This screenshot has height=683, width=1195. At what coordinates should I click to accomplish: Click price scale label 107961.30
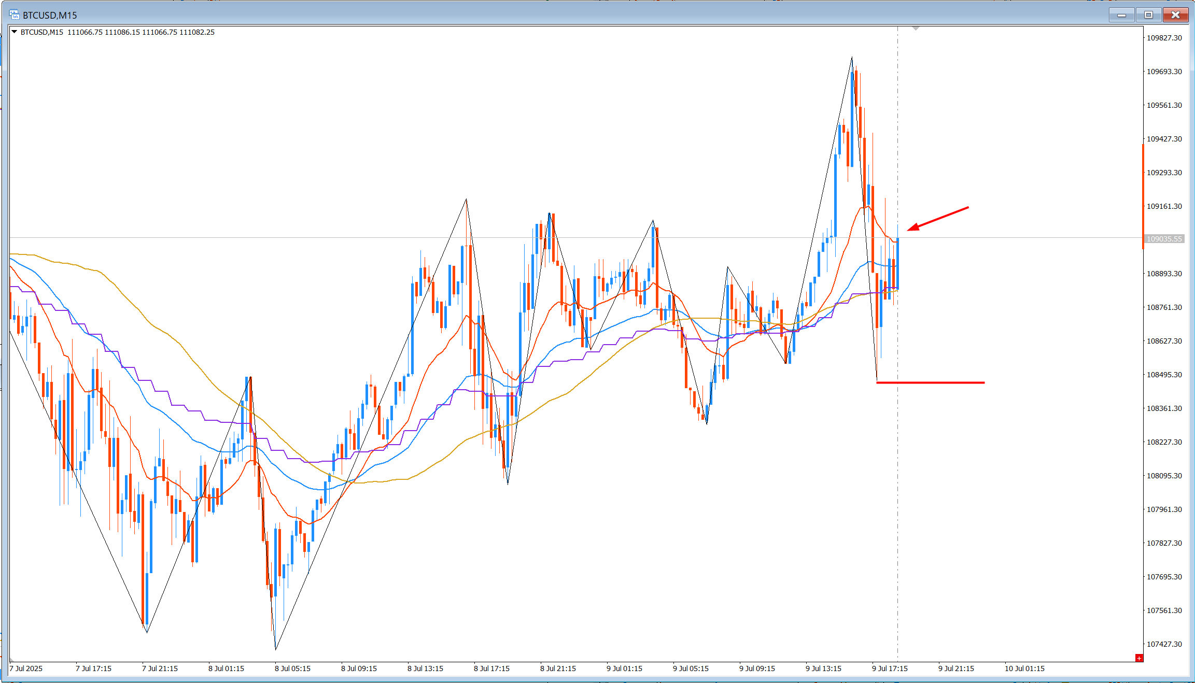1164,509
